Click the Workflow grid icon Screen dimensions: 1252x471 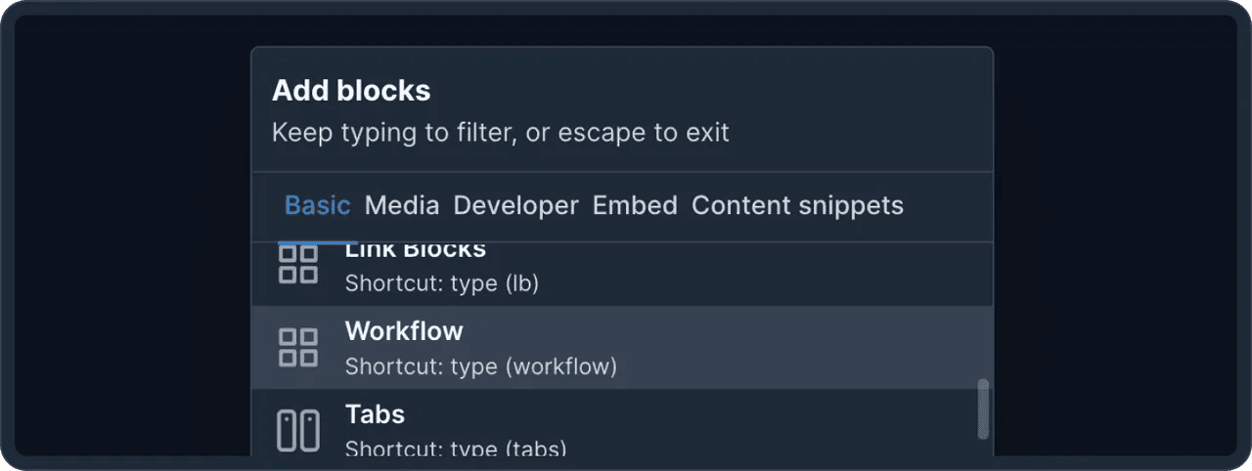point(298,347)
